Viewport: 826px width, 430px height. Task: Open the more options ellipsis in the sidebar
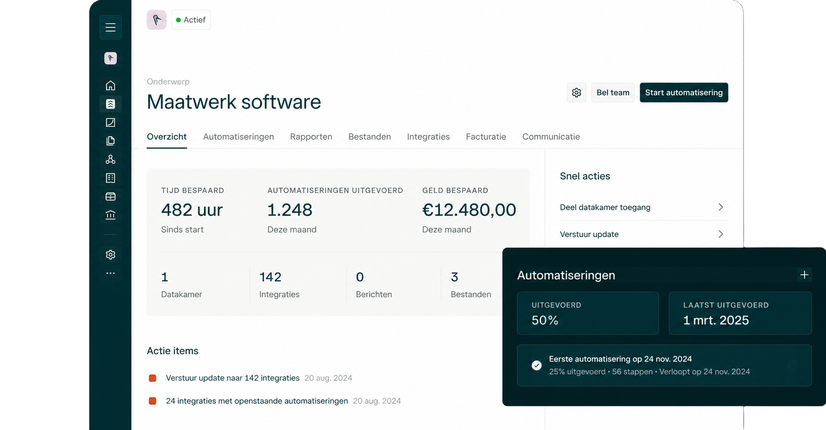pos(110,273)
